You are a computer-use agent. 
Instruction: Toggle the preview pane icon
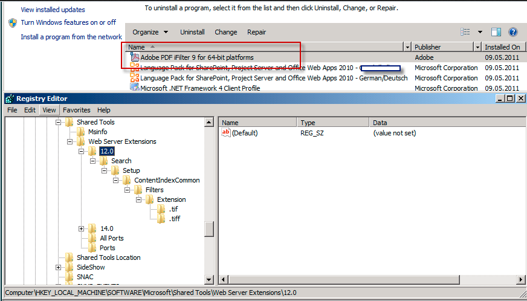coord(496,32)
